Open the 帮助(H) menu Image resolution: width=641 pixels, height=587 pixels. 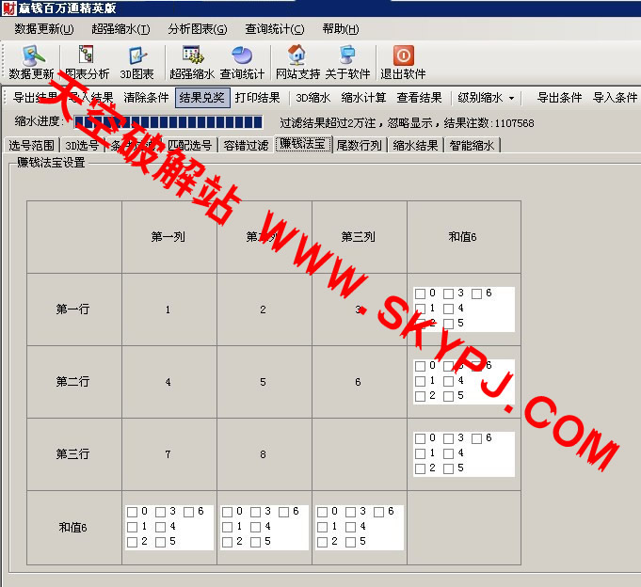click(x=340, y=29)
